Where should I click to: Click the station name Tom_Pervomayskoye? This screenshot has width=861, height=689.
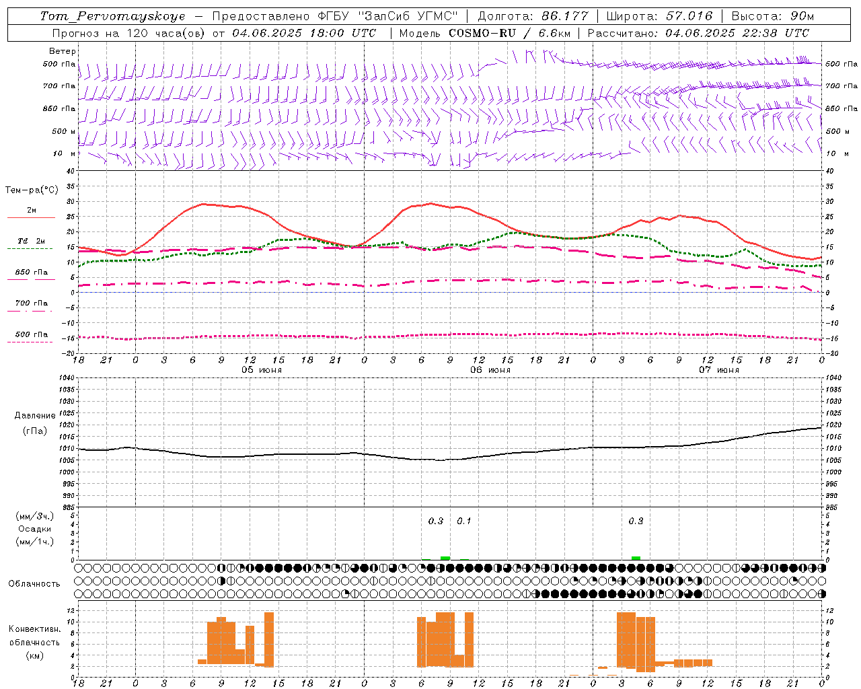pos(112,16)
